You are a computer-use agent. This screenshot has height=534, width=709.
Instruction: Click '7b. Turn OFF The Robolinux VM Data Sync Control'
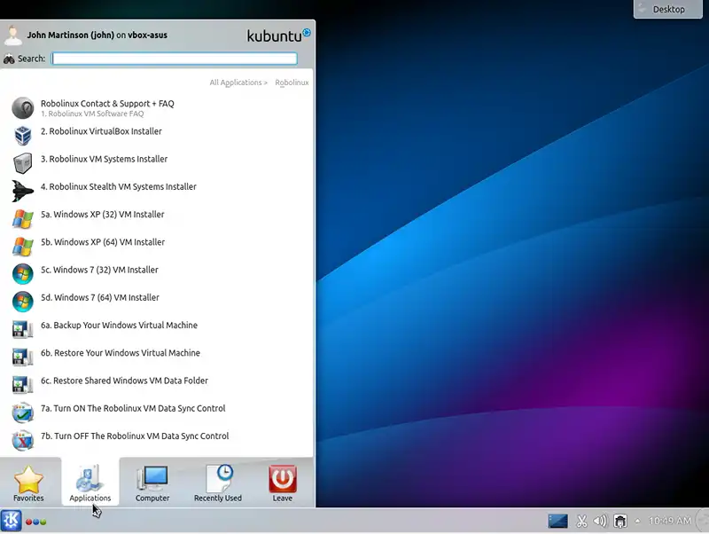point(135,436)
